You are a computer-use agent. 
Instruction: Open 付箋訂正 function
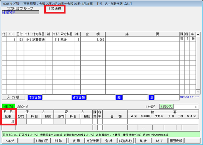[42, 141]
